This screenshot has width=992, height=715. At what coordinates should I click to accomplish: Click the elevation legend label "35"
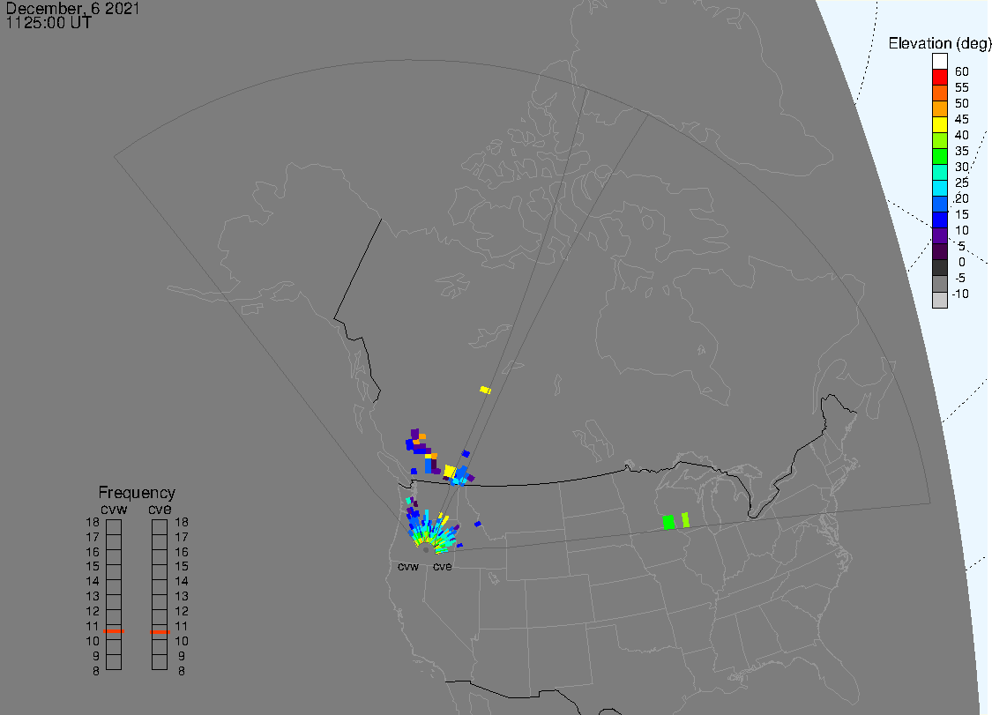962,151
